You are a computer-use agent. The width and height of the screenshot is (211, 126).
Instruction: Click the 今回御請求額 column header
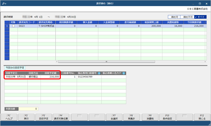click(x=194, y=22)
